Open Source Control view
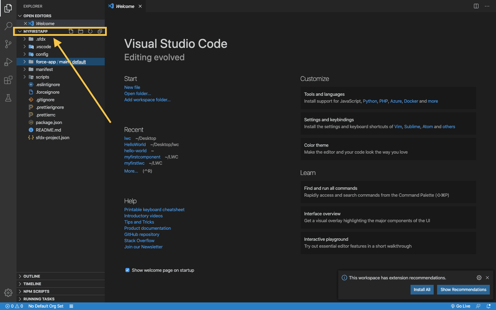This screenshot has width=496, height=310. pos(8,44)
